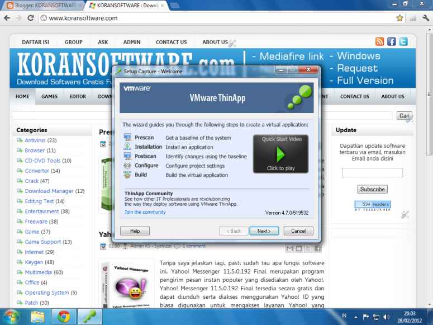Click the Build step icon

pos(127,175)
